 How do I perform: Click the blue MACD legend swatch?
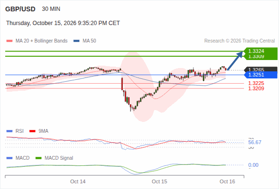tap(9, 158)
